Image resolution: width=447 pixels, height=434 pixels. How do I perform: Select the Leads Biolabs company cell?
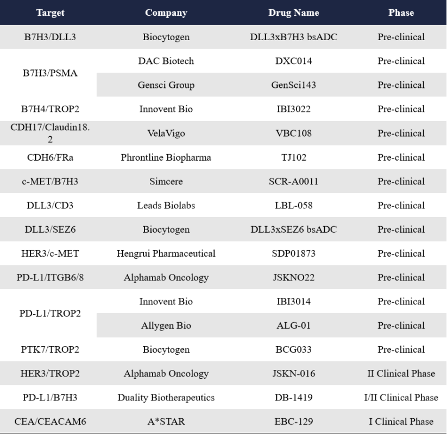pyautogui.click(x=166, y=205)
